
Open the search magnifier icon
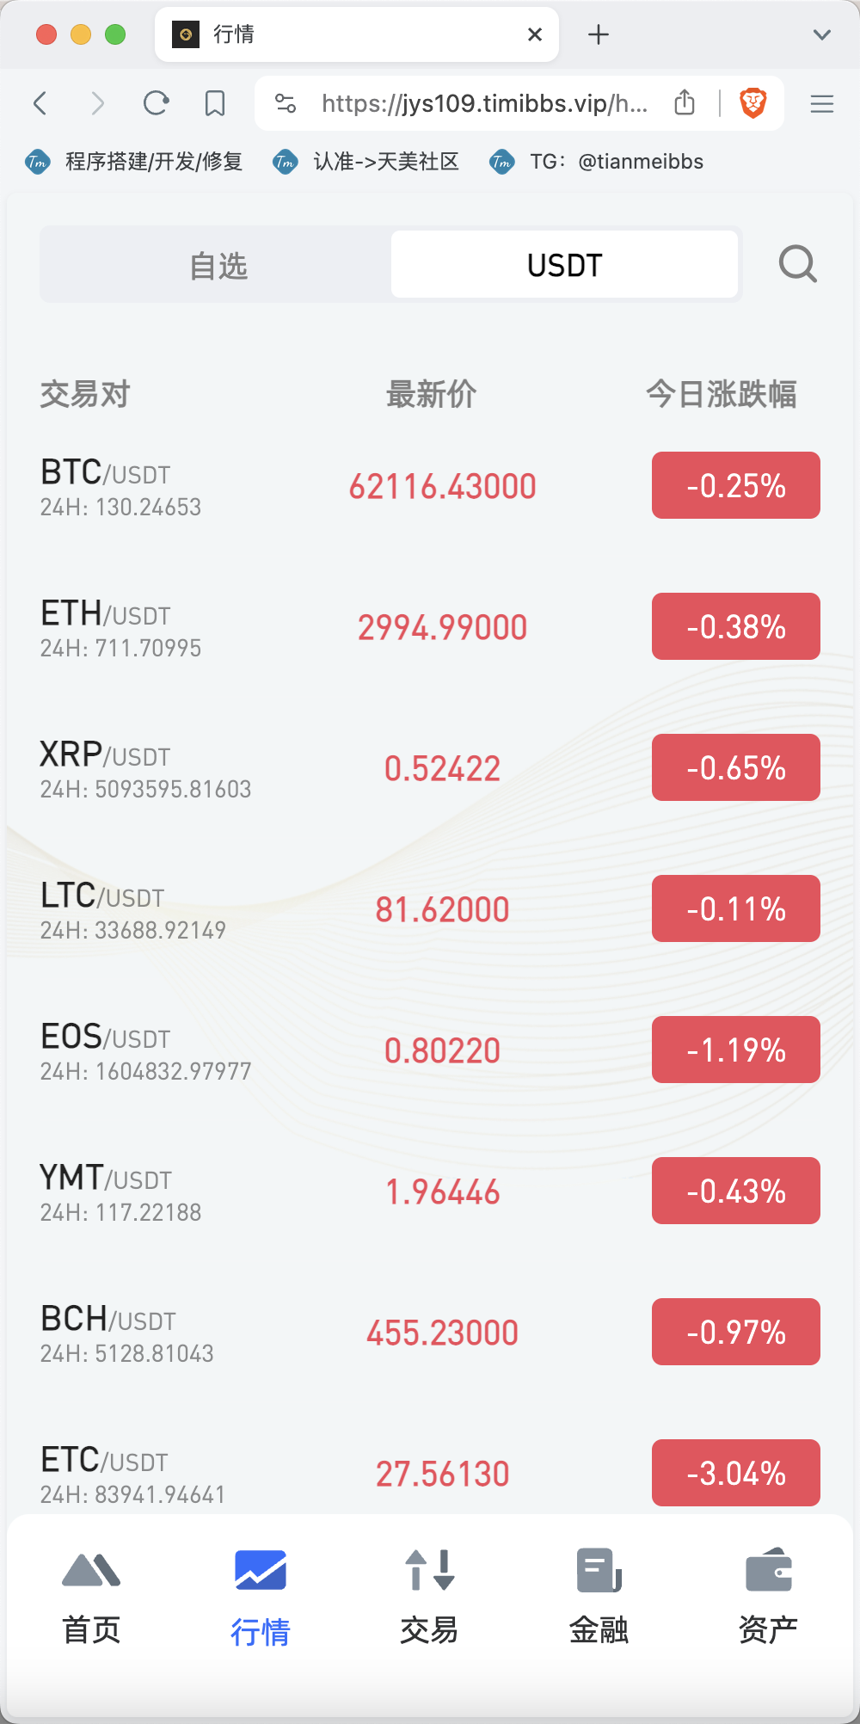[797, 264]
